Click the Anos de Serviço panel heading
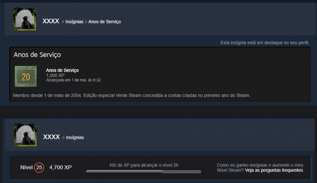This screenshot has width=317, height=183. 37,55
